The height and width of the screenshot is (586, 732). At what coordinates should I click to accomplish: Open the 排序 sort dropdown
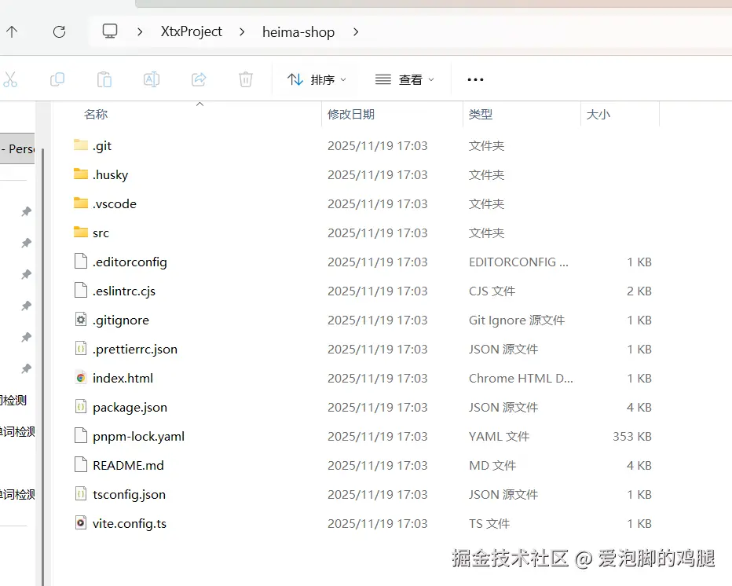pyautogui.click(x=317, y=80)
